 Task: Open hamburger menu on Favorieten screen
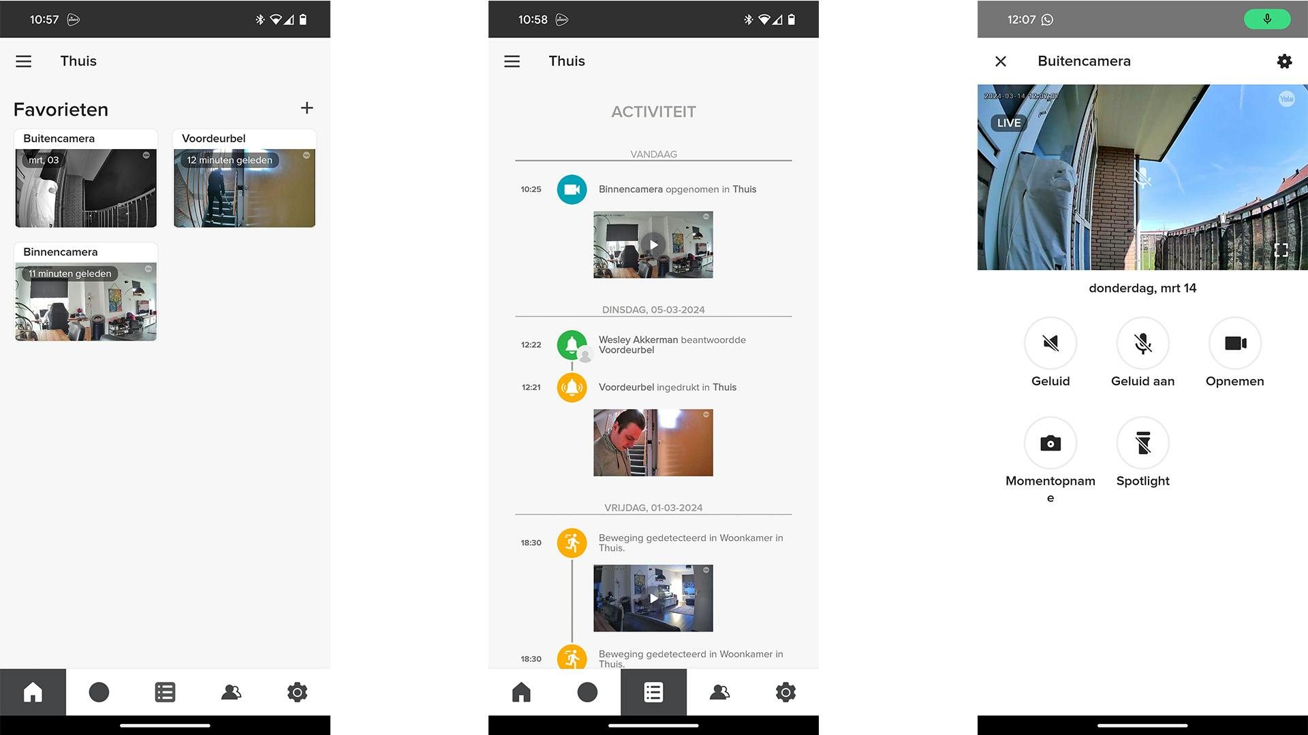click(x=24, y=61)
